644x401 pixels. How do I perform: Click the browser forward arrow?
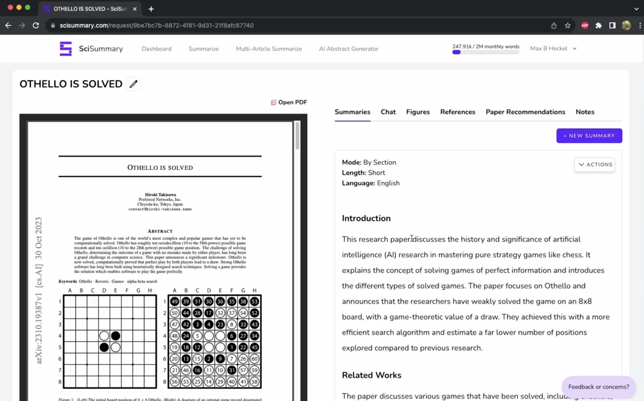pyautogui.click(x=22, y=25)
